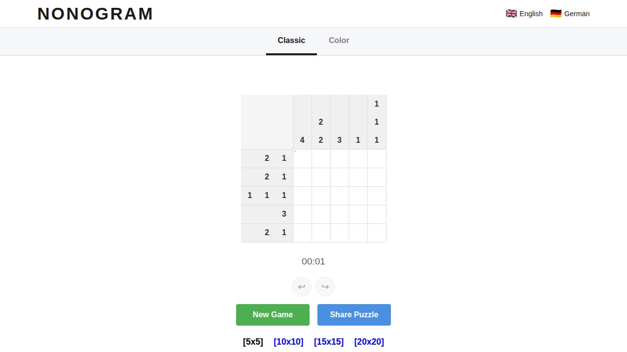
Task: Fill the top-left grid cell
Action: pos(303,159)
